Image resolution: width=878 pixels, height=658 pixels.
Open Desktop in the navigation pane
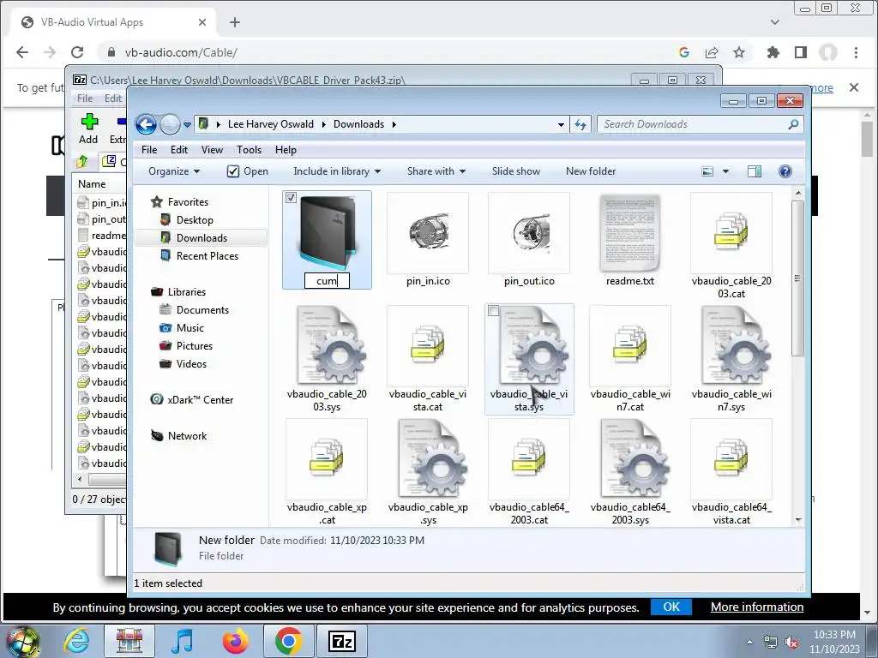coord(195,220)
